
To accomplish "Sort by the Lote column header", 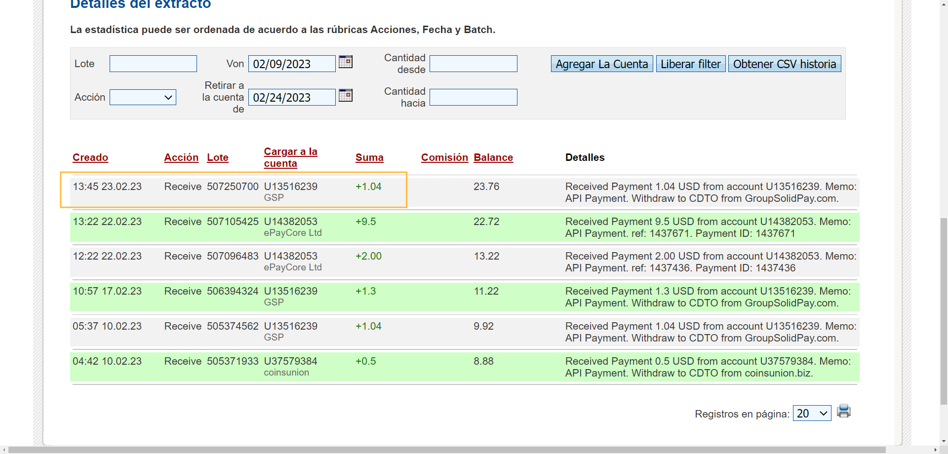I will coord(218,157).
